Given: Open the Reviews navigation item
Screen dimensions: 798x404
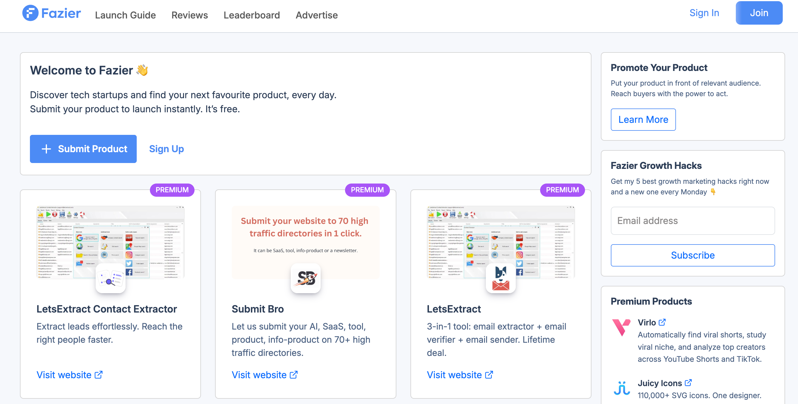Looking at the screenshot, I should (x=190, y=15).
